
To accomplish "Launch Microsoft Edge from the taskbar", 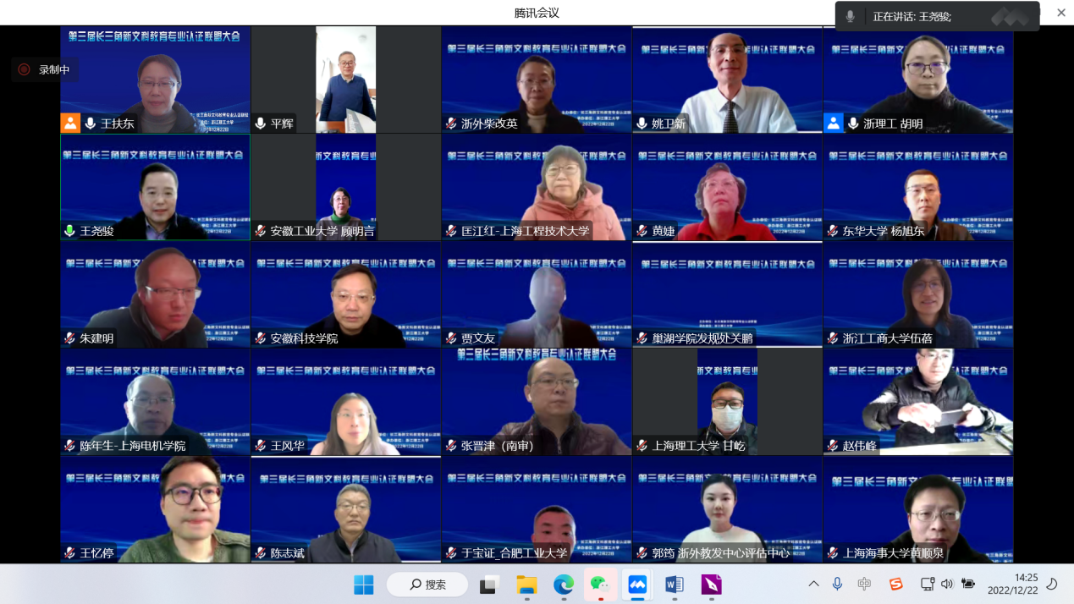I will click(563, 585).
